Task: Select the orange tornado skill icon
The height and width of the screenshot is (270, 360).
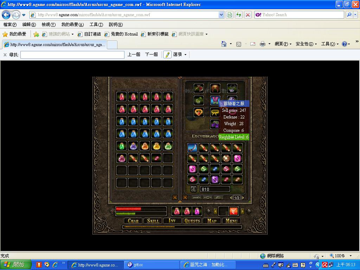Action: [x=233, y=211]
